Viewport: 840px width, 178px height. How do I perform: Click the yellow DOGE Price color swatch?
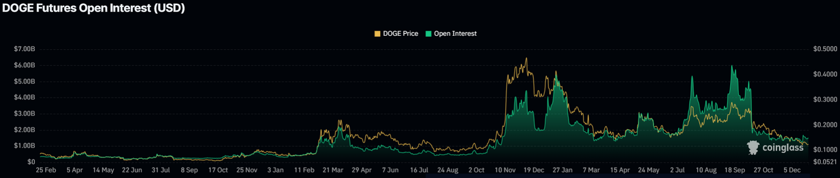point(377,34)
